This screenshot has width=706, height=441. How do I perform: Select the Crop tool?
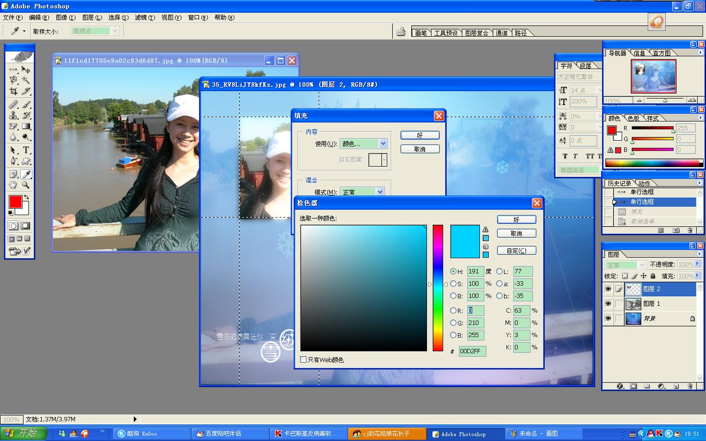point(13,91)
